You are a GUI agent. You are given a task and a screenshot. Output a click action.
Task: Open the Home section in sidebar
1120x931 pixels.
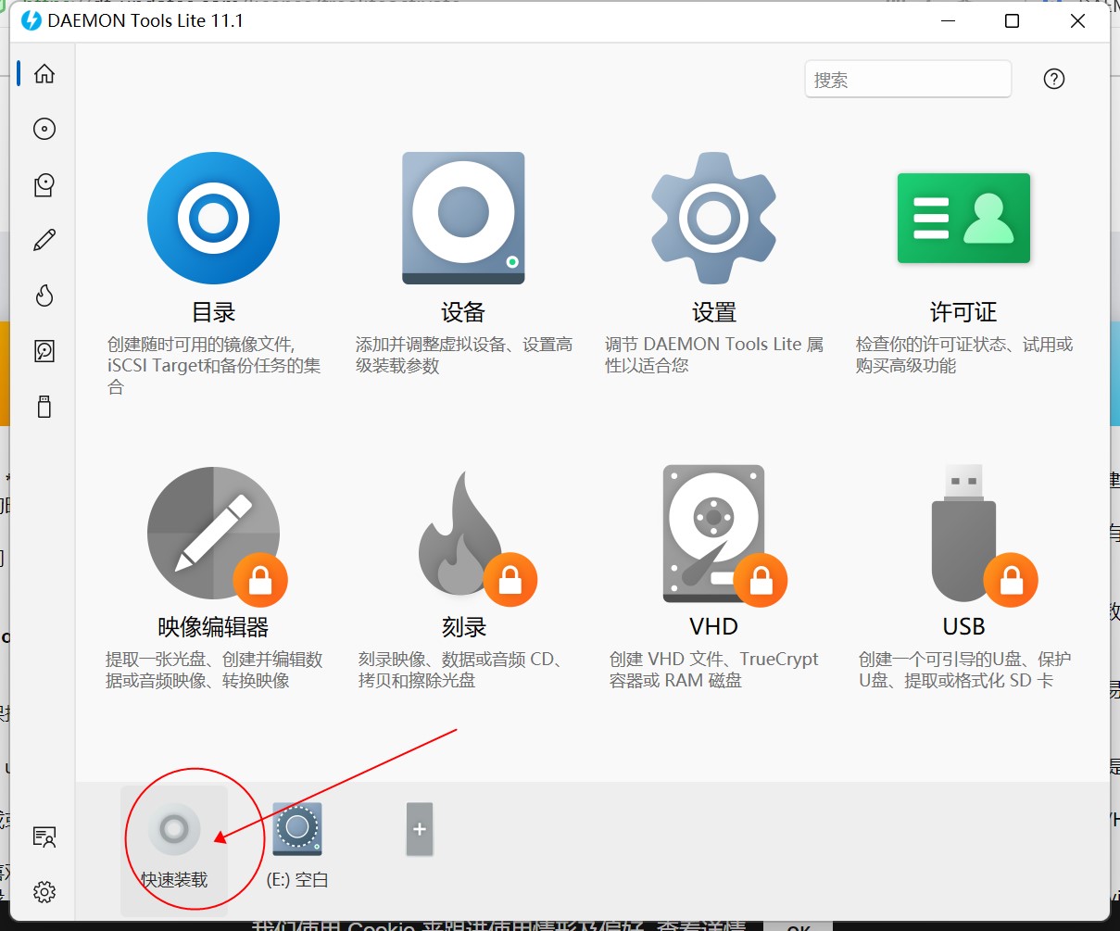(x=44, y=74)
